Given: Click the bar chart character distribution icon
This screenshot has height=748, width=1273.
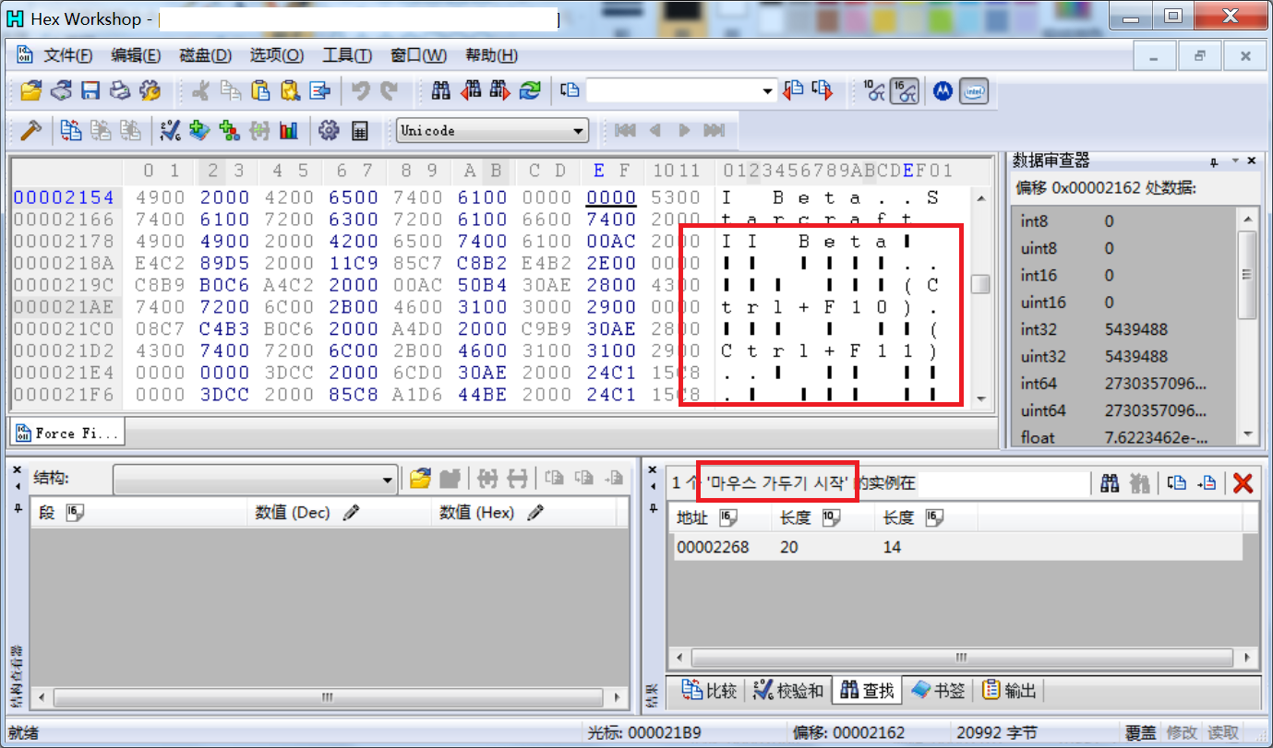Looking at the screenshot, I should pyautogui.click(x=289, y=130).
